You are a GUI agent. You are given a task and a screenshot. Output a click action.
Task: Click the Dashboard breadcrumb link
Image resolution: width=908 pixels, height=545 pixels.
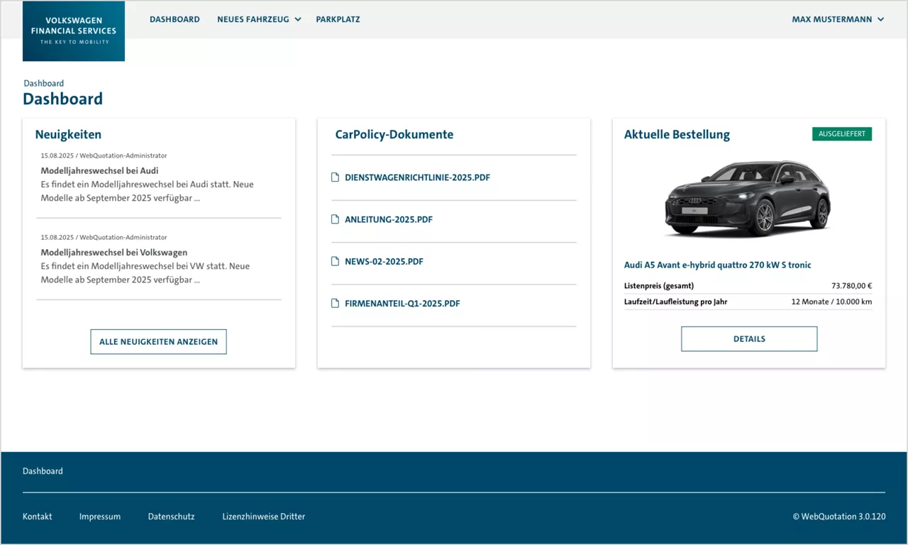(43, 83)
